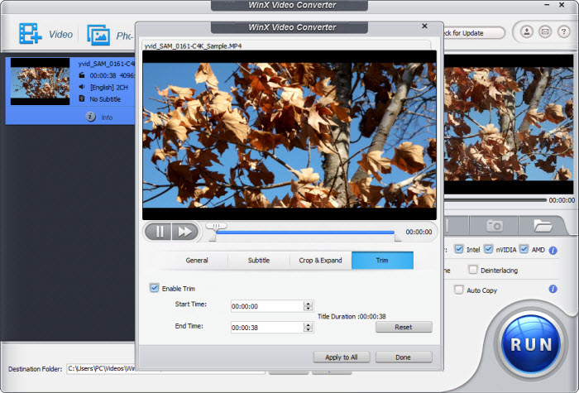
Task: Click the add Video icon
Action: coord(31,34)
